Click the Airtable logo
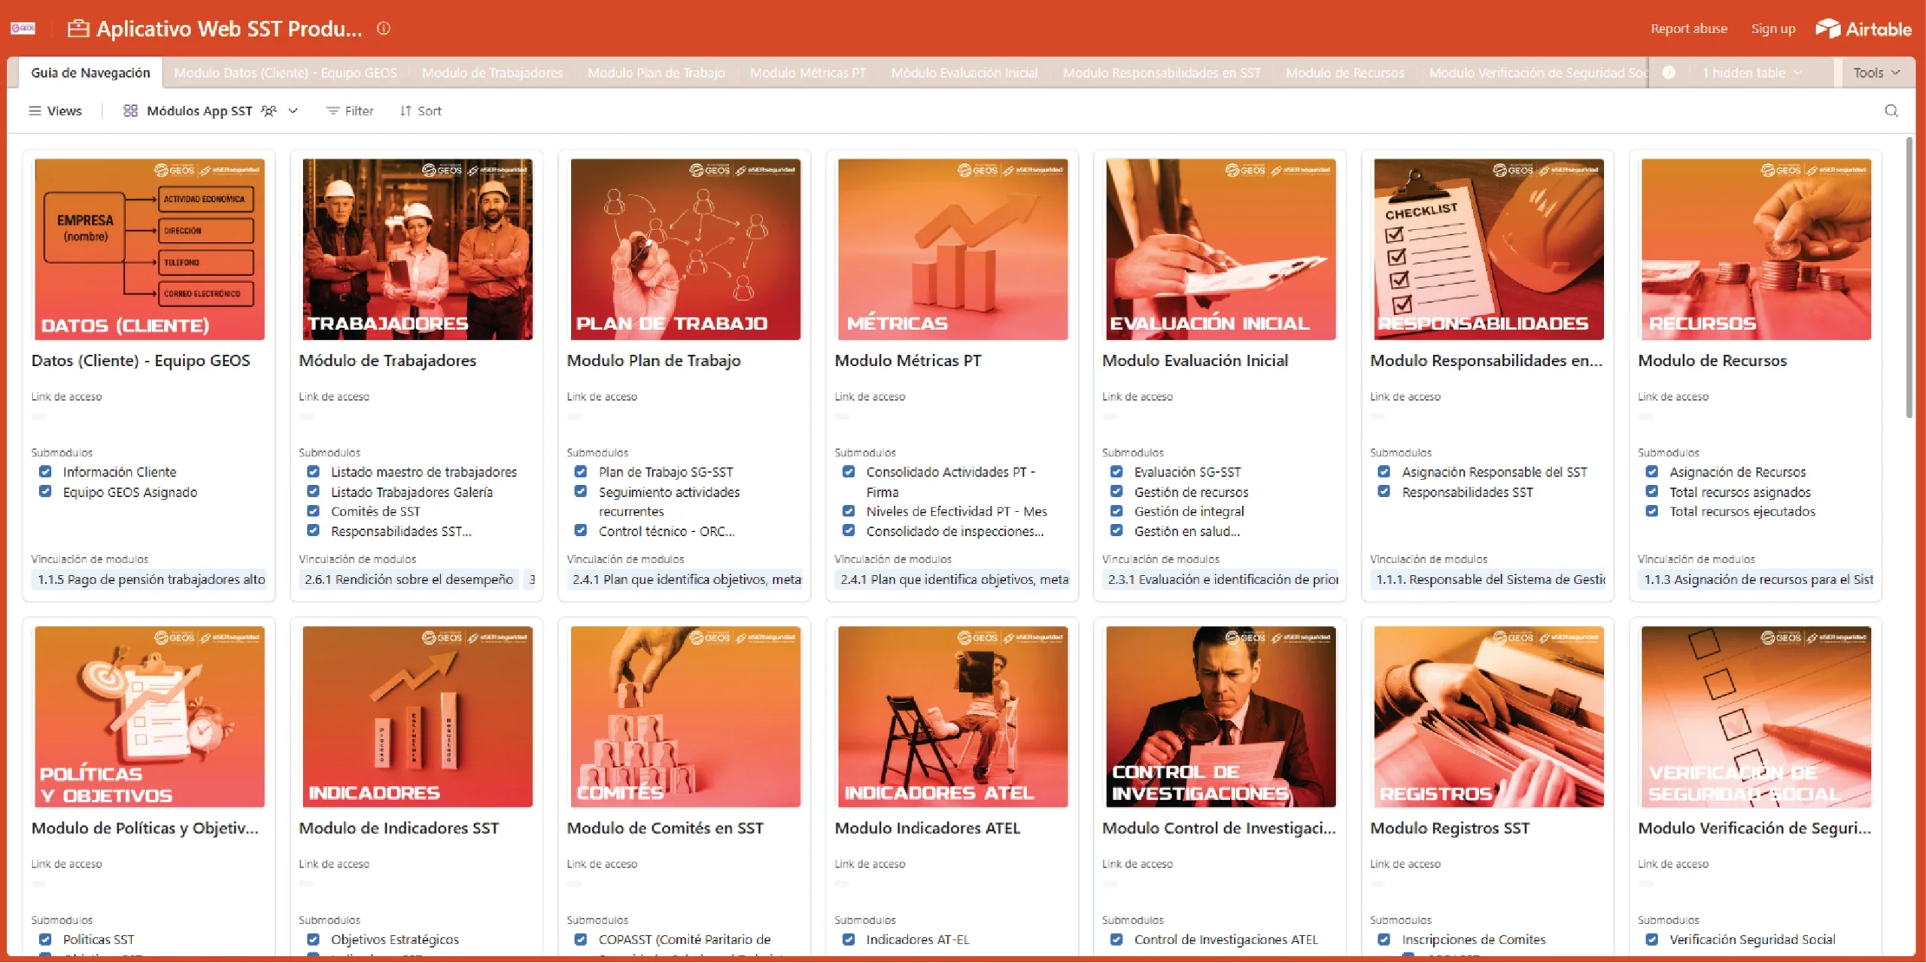Screen dimensions: 1926x963 point(1863,29)
